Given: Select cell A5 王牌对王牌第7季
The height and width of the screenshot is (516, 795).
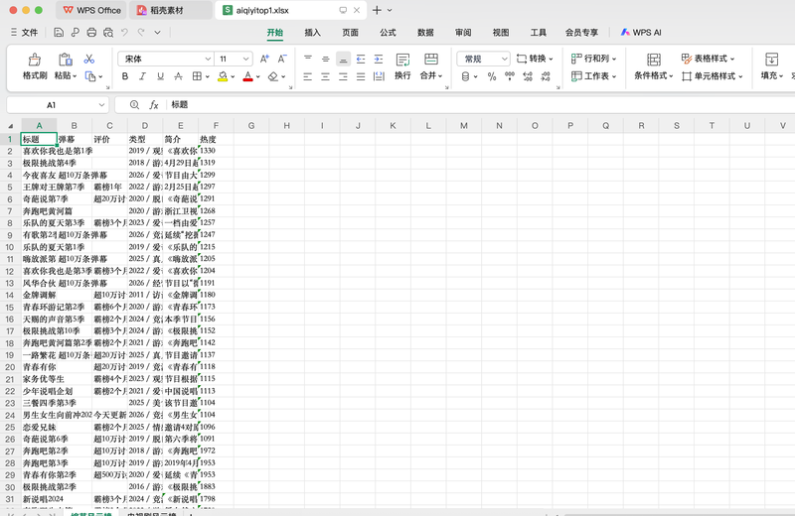Looking at the screenshot, I should click(39, 187).
